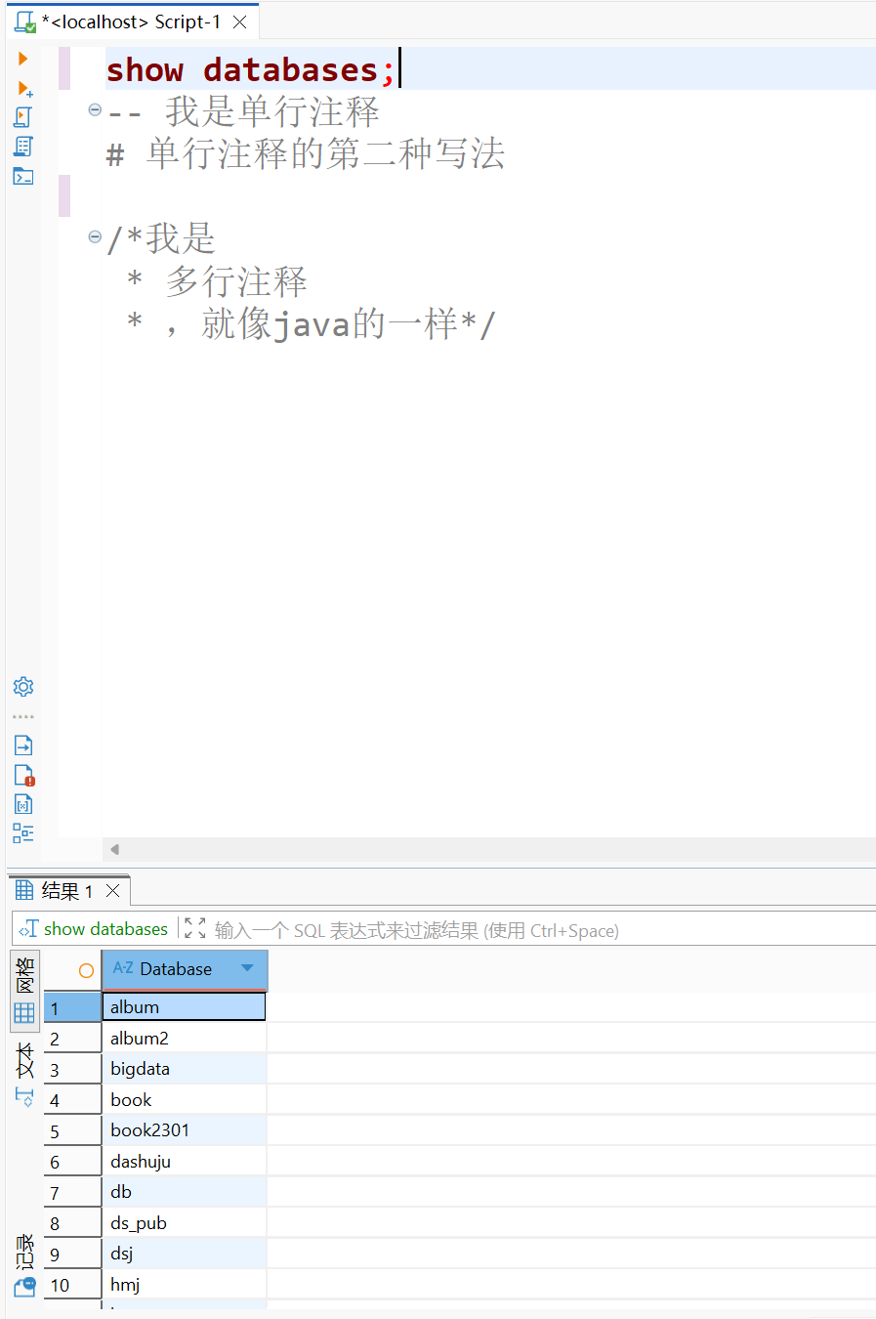The width and height of the screenshot is (876, 1319).
Task: Select the 结果 1 results tab
Action: point(68,889)
